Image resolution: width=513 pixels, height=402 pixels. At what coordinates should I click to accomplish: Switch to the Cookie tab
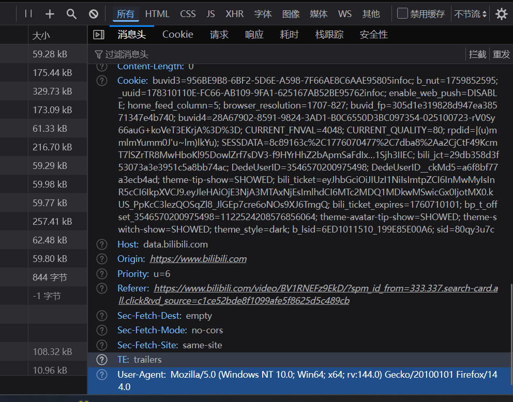click(177, 35)
